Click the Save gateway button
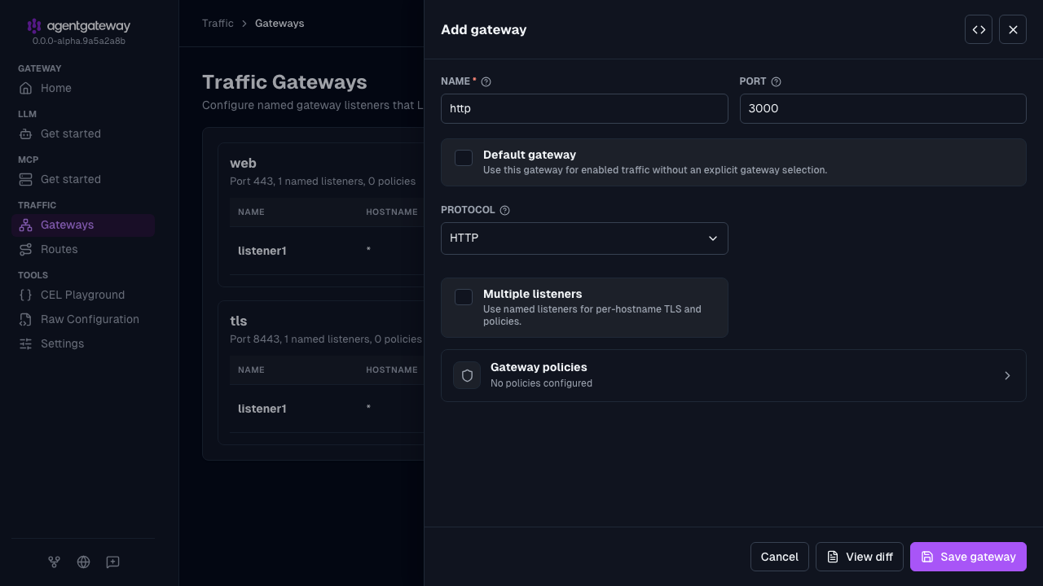Image resolution: width=1043 pixels, height=586 pixels. 968,557
